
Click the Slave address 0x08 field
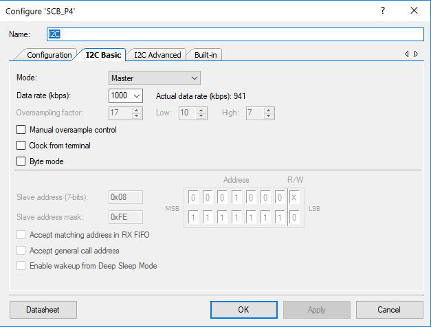[126, 197]
